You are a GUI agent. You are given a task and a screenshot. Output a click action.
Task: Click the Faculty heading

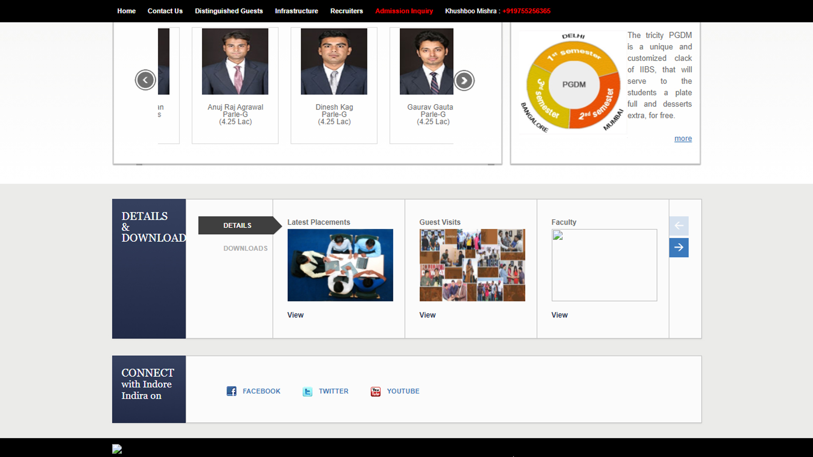point(564,222)
